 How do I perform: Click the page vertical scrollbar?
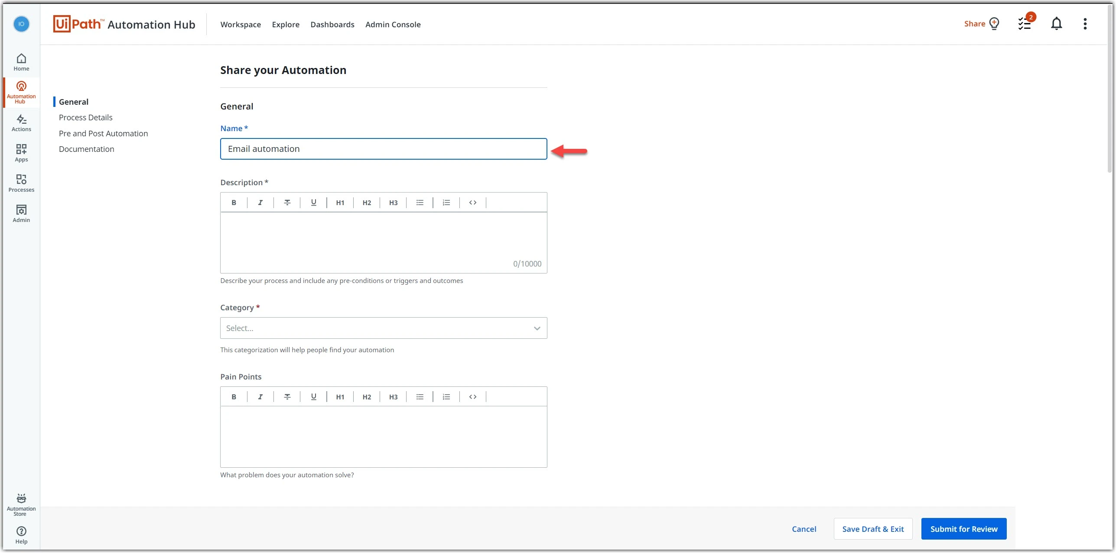coord(1110,89)
